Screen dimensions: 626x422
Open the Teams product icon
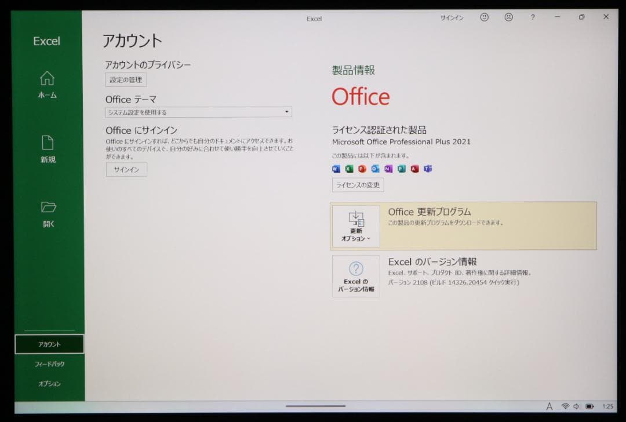point(428,169)
